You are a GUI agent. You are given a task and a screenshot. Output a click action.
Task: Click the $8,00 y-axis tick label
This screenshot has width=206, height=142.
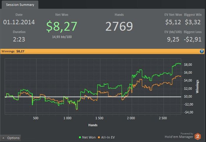tap(188, 65)
